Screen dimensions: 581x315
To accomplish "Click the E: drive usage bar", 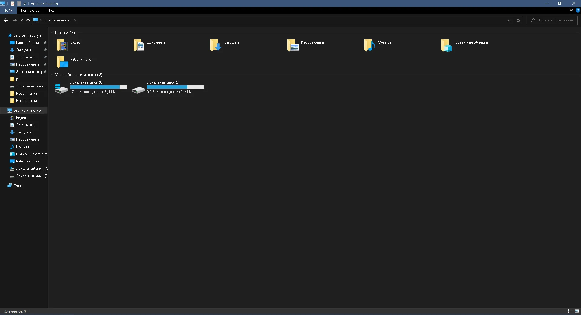I will [x=176, y=87].
